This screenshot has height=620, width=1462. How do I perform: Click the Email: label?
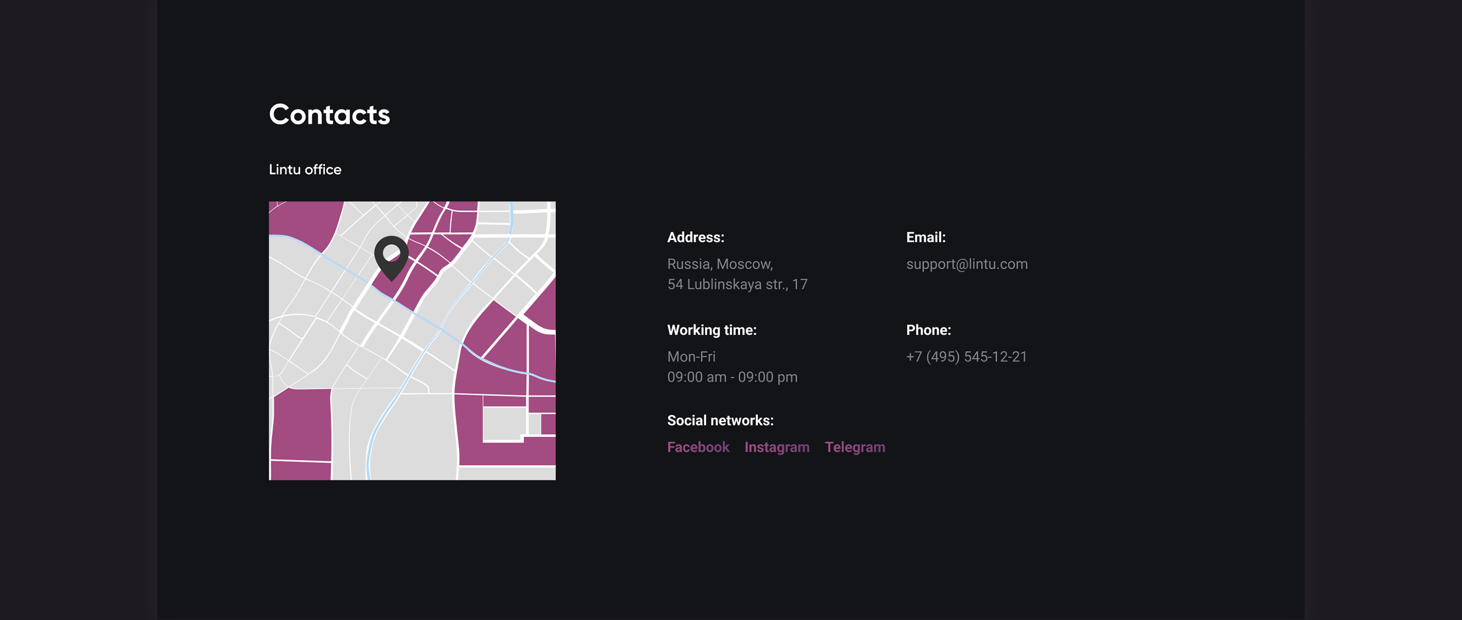925,237
